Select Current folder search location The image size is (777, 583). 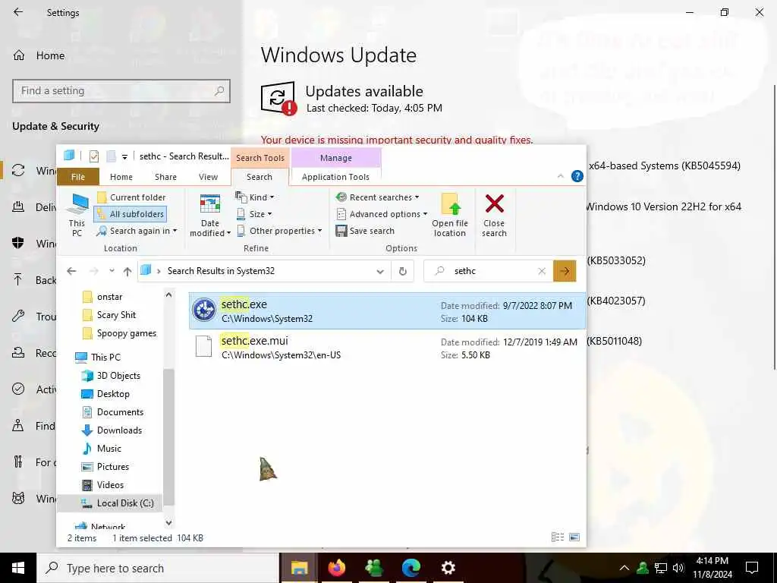tap(131, 197)
